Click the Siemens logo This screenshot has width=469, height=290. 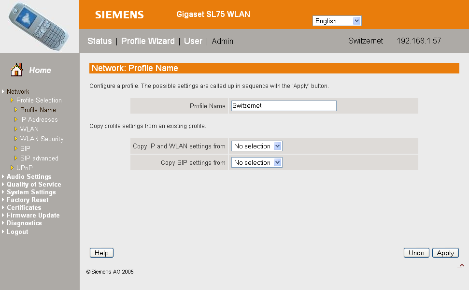(x=119, y=14)
